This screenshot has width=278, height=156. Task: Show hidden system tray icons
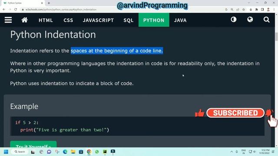pyautogui.click(x=232, y=152)
